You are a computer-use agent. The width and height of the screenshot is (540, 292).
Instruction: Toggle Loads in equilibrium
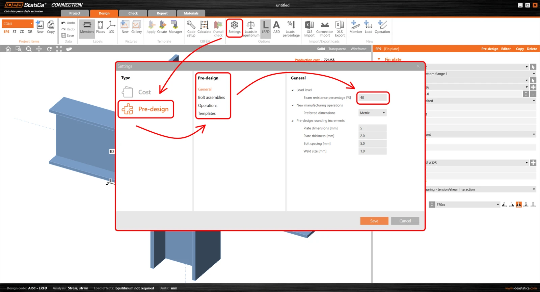tap(251, 29)
